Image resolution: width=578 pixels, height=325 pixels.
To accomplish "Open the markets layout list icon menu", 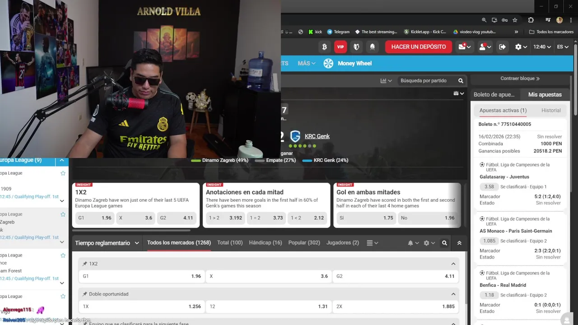I will [372, 243].
